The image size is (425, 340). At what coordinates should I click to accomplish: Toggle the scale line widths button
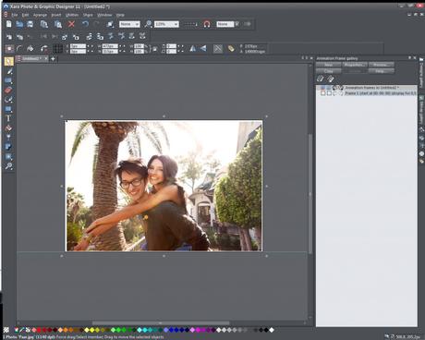(x=218, y=48)
